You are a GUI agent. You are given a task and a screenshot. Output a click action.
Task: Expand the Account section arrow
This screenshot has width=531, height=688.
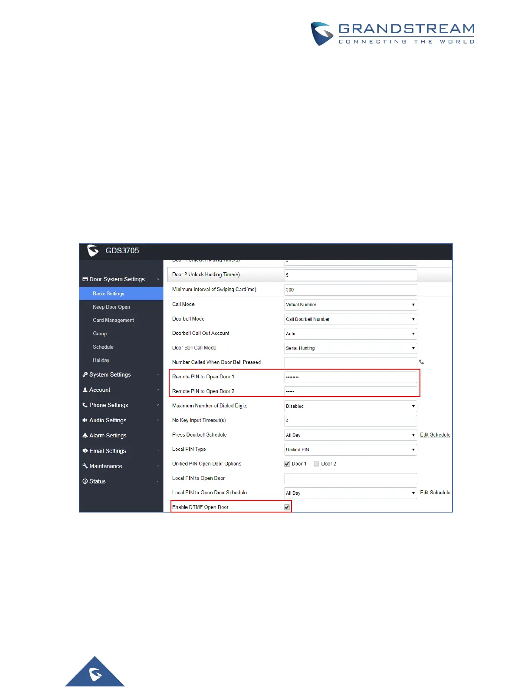pyautogui.click(x=158, y=390)
